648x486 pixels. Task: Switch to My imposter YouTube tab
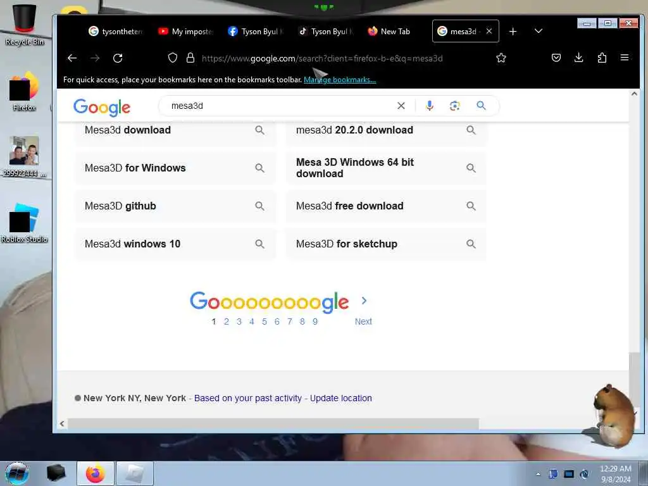tap(185, 32)
